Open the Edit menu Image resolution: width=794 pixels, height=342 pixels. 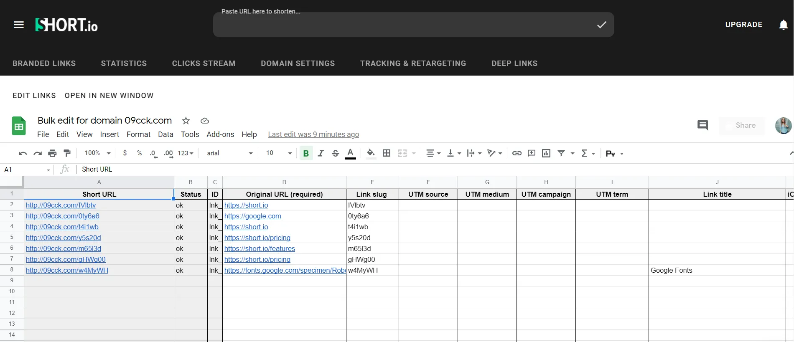coord(63,134)
